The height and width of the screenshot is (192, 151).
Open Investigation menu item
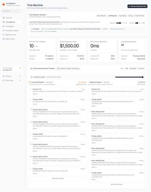(x=12, y=26)
